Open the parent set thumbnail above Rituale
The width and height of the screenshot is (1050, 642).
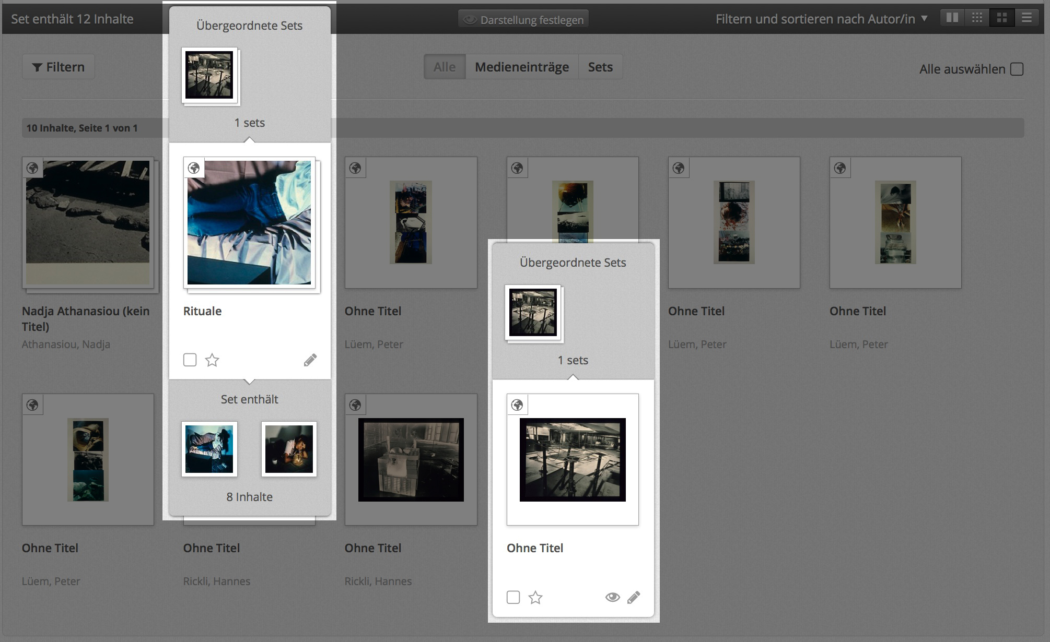(x=209, y=75)
